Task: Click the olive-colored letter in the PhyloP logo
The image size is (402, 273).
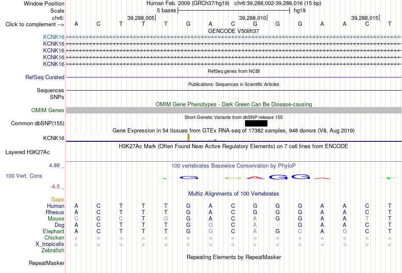Action: (x=233, y=178)
